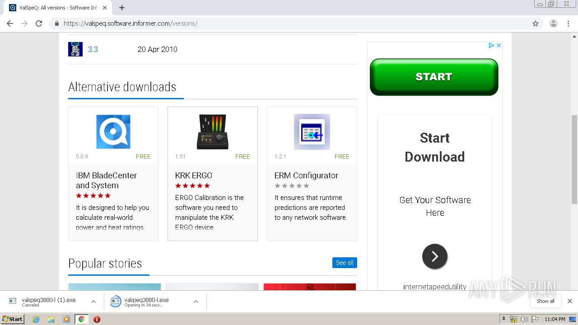Select the ValSpeQ All versions tab
578x325 pixels.
coord(58,8)
